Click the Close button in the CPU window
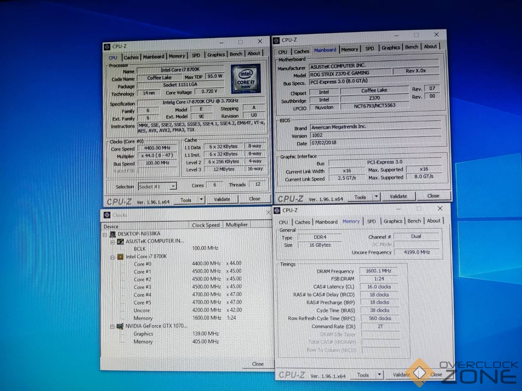The height and width of the screenshot is (391, 522). (x=254, y=199)
